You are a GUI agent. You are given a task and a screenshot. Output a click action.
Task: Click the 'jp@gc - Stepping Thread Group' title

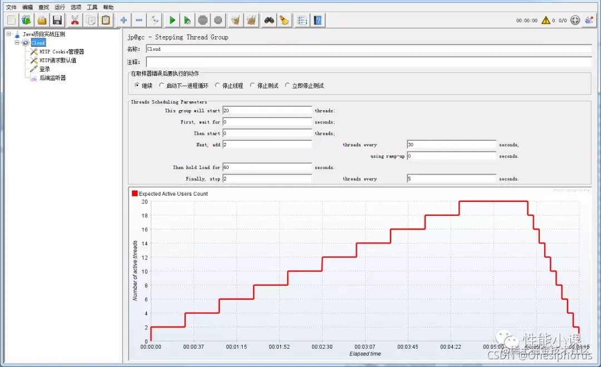click(x=178, y=37)
